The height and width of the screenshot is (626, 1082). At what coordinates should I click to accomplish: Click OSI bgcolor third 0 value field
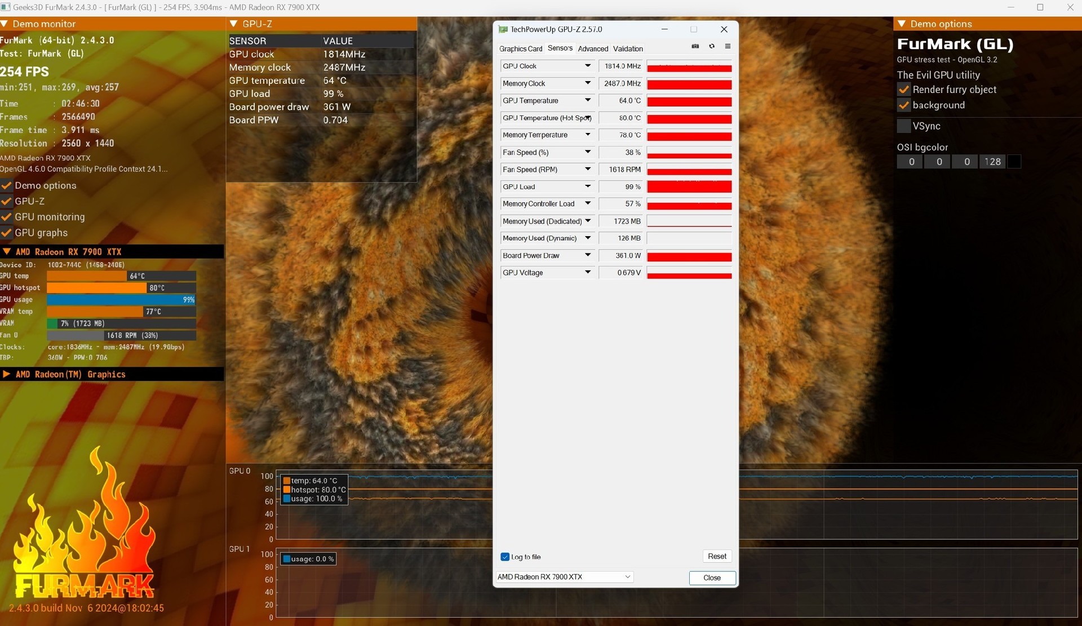coord(965,162)
